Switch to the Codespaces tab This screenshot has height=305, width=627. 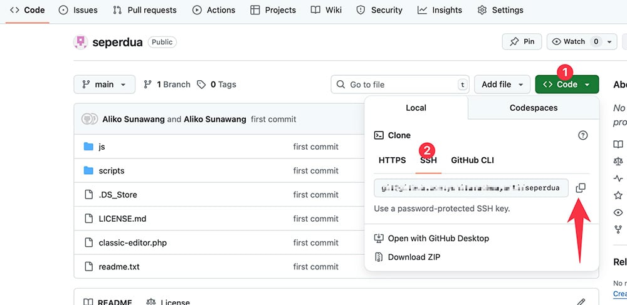534,108
